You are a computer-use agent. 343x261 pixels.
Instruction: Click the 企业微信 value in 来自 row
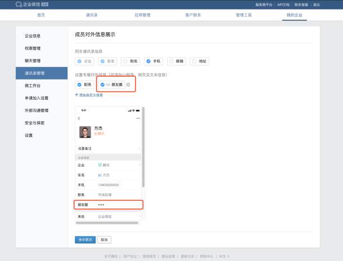[x=105, y=216]
